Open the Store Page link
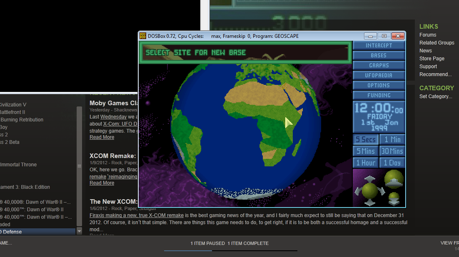The height and width of the screenshot is (257, 459). click(x=432, y=59)
